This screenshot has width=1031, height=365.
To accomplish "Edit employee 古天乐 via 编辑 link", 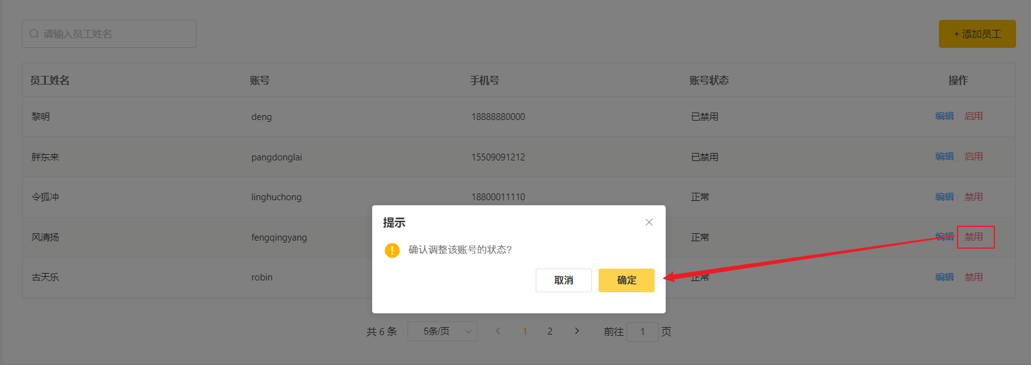I will click(944, 277).
